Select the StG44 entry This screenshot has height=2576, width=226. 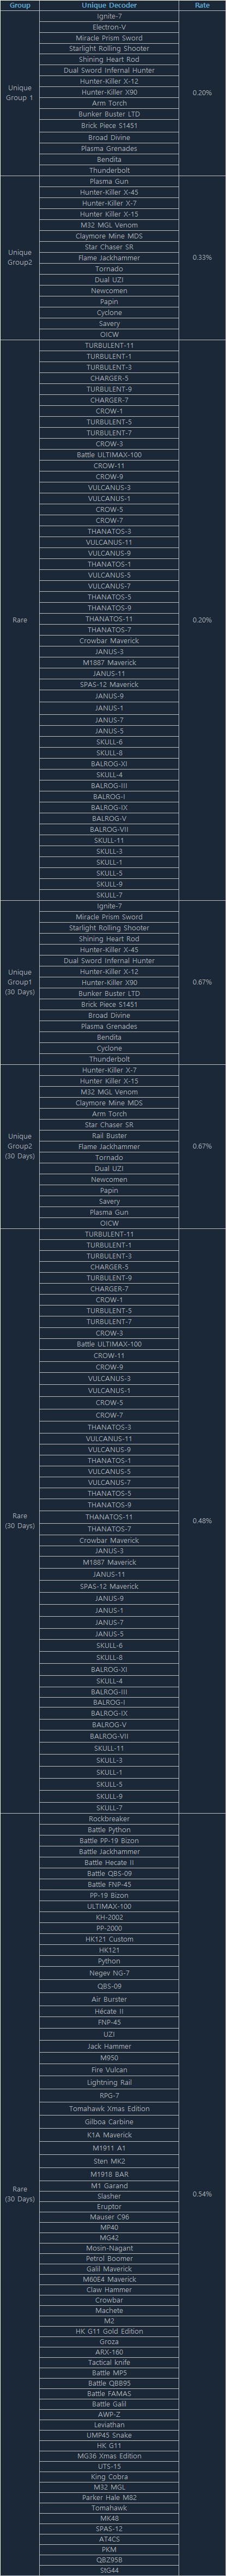click(x=109, y=2570)
